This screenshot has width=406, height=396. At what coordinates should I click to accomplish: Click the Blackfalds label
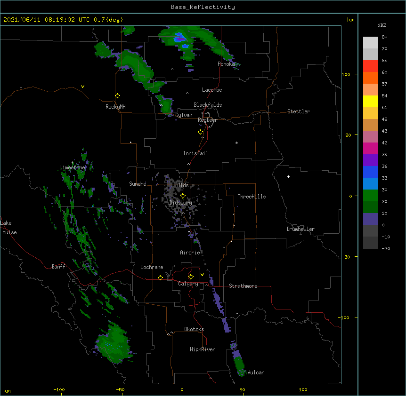208,105
